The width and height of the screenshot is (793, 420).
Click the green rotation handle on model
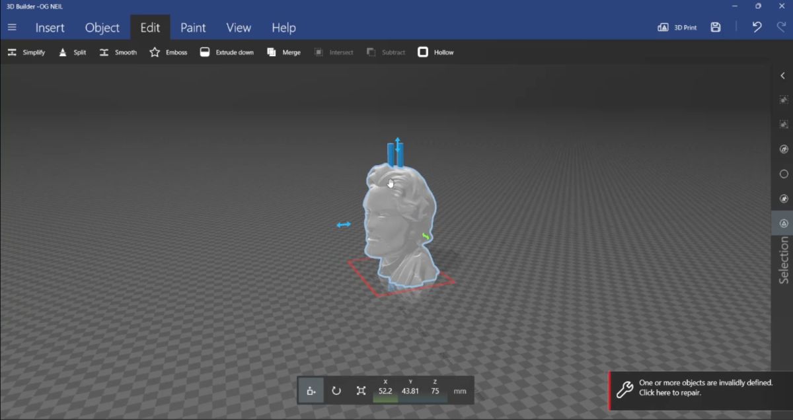click(426, 236)
